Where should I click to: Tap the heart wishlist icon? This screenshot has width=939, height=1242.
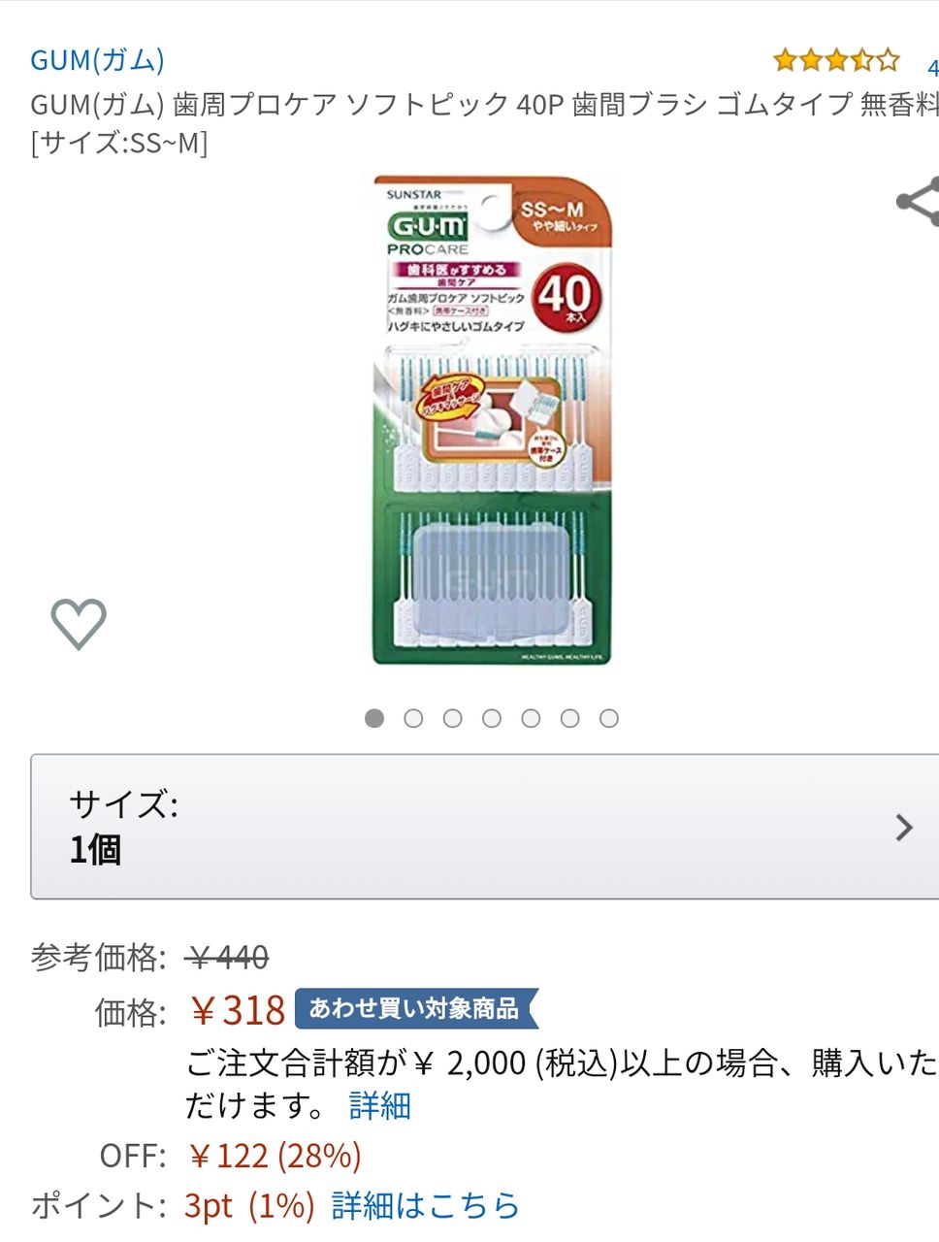click(x=79, y=623)
